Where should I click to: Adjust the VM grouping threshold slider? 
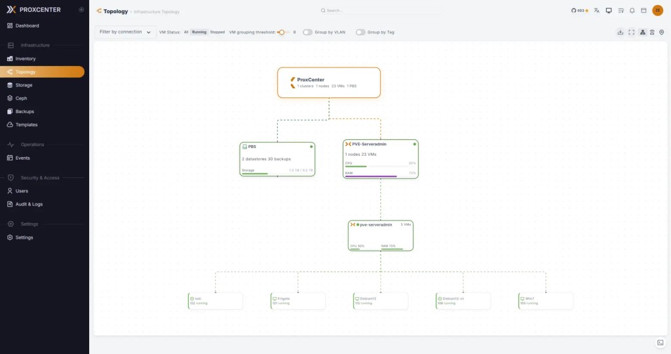[x=280, y=32]
